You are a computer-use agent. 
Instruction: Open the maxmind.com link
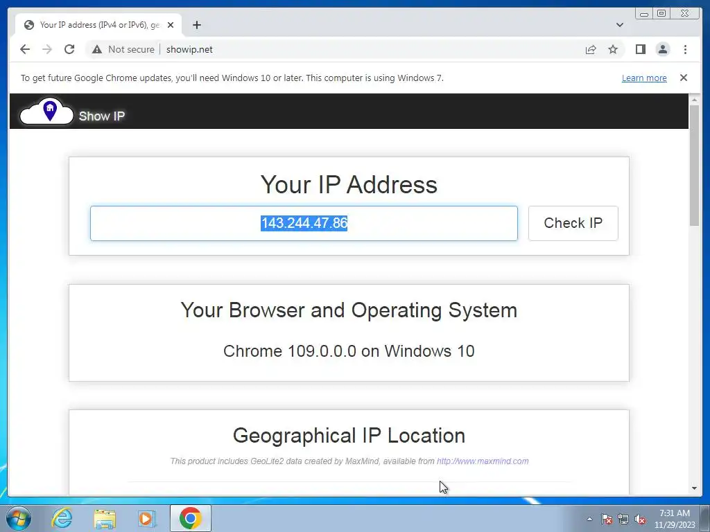click(483, 461)
